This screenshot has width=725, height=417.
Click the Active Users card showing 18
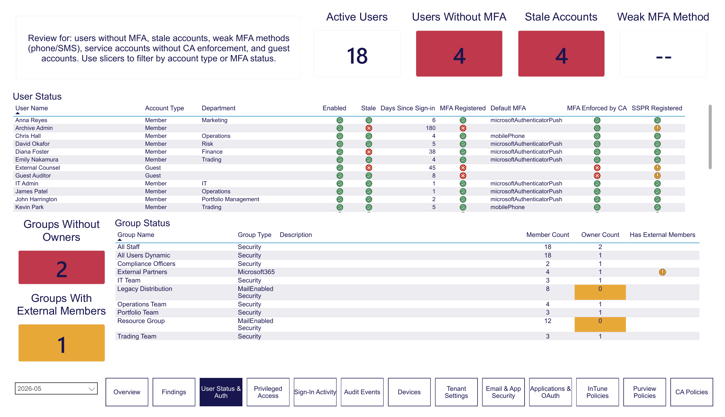357,53
